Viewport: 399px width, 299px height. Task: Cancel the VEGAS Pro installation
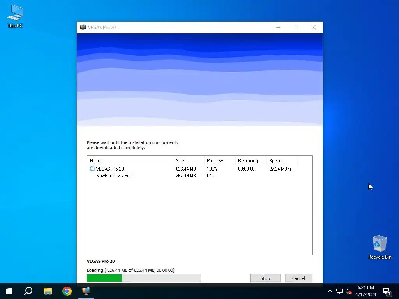(x=298, y=278)
